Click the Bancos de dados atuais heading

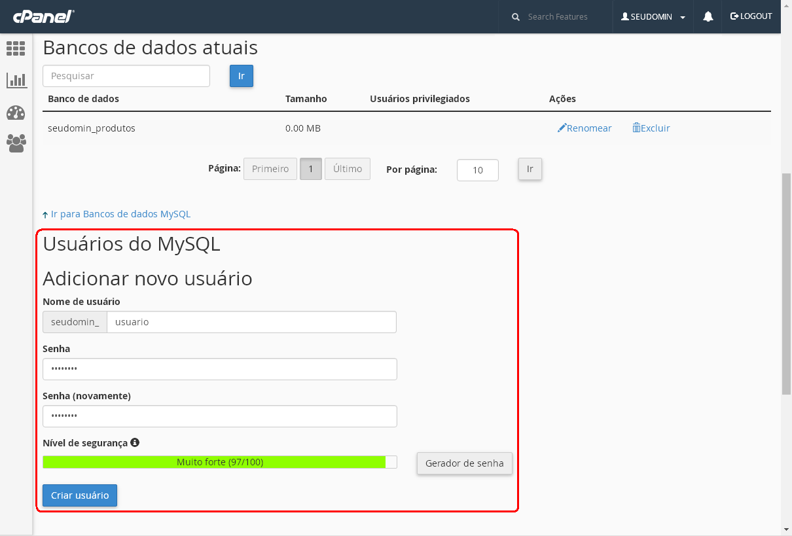(x=150, y=48)
